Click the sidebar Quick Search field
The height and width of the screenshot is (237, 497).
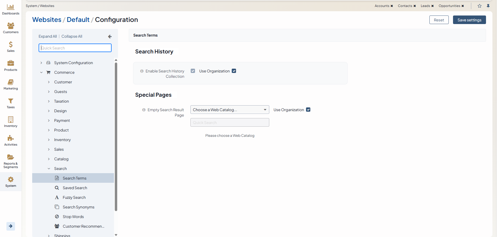[75, 48]
